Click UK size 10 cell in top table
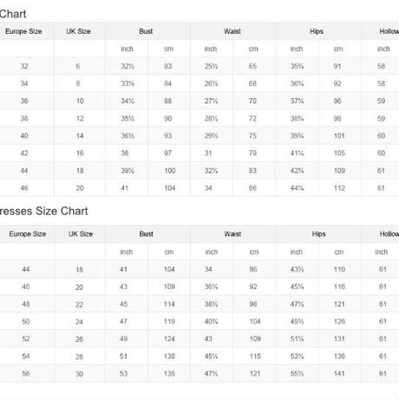The width and height of the screenshot is (399, 399). 80,101
